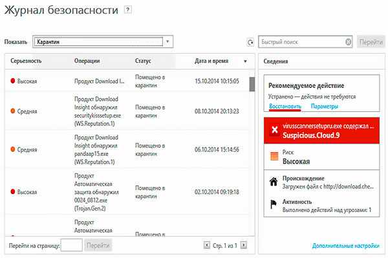Screen dimensions: 388x258
Task: Open Параметры link
Action: click(x=324, y=106)
